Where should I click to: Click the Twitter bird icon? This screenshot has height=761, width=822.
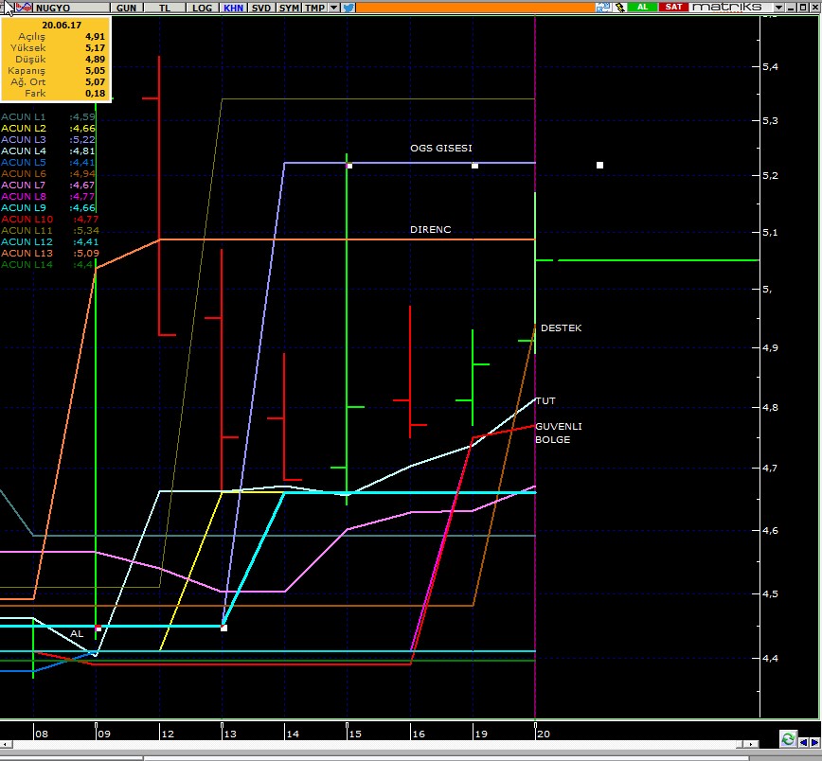click(x=348, y=8)
